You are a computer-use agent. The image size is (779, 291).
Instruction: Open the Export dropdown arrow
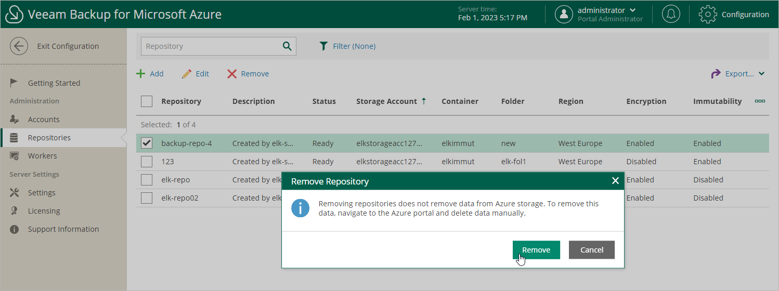[762, 74]
